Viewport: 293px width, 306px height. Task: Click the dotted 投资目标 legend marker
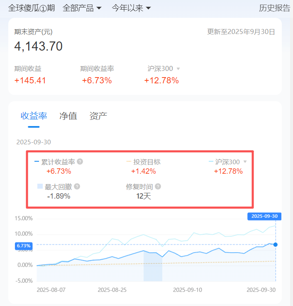(x=129, y=162)
